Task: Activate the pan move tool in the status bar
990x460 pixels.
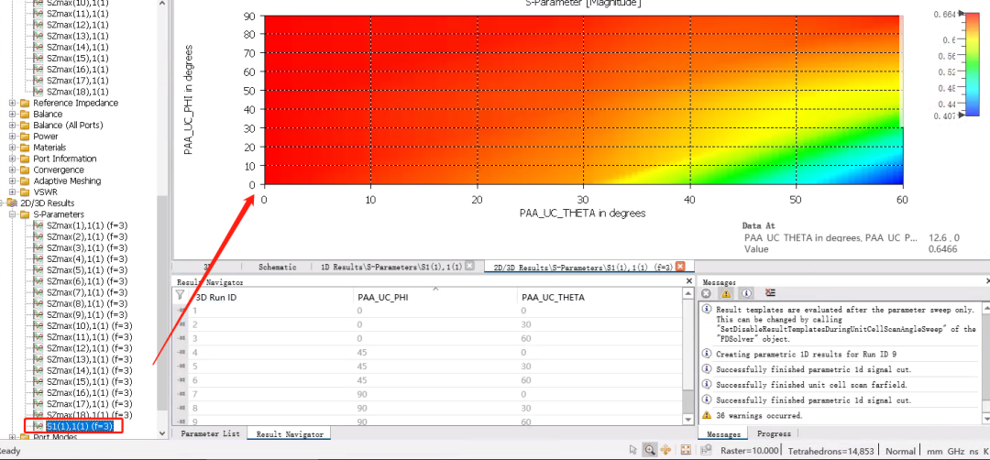Action: [x=665, y=450]
